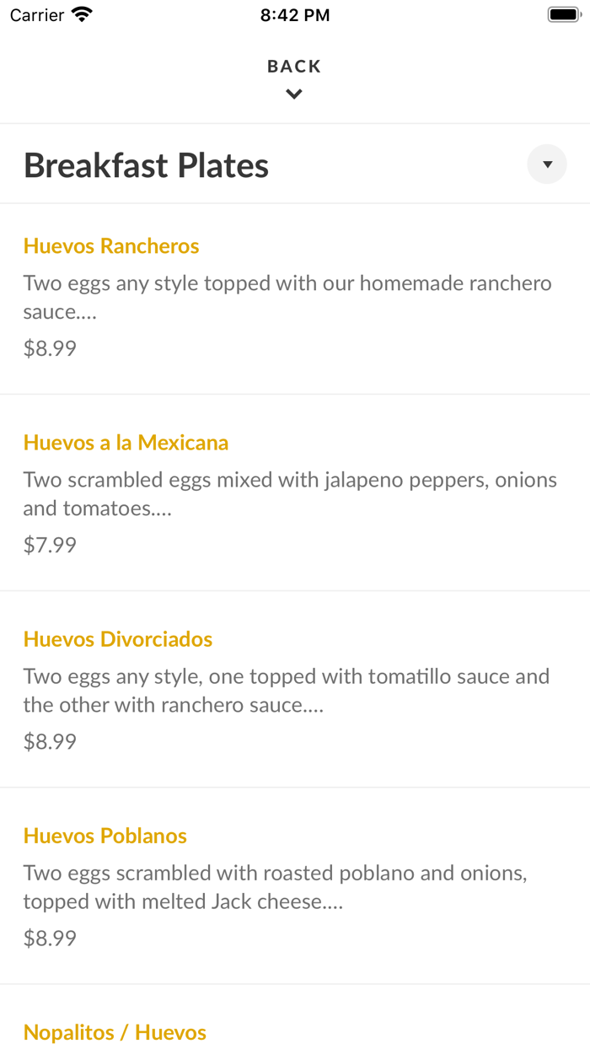Open Huevos Divorciados details
This screenshot has width=590, height=1049.
[x=117, y=638]
